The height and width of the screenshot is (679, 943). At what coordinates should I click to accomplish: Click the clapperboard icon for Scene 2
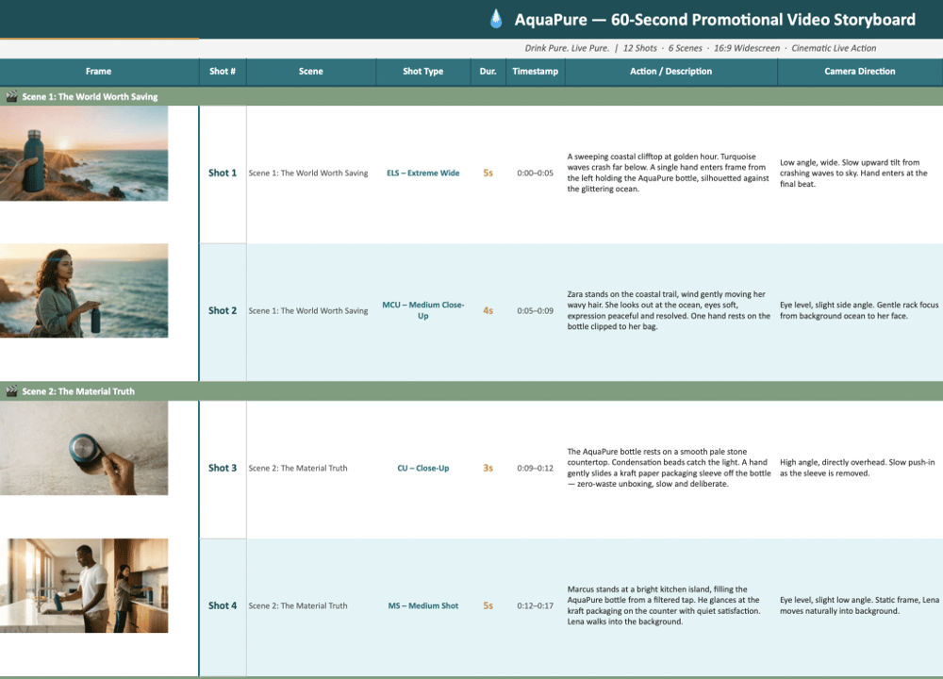(11, 391)
